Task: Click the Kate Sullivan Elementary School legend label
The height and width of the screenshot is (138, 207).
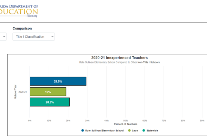Action: pyautogui.click(x=105, y=131)
